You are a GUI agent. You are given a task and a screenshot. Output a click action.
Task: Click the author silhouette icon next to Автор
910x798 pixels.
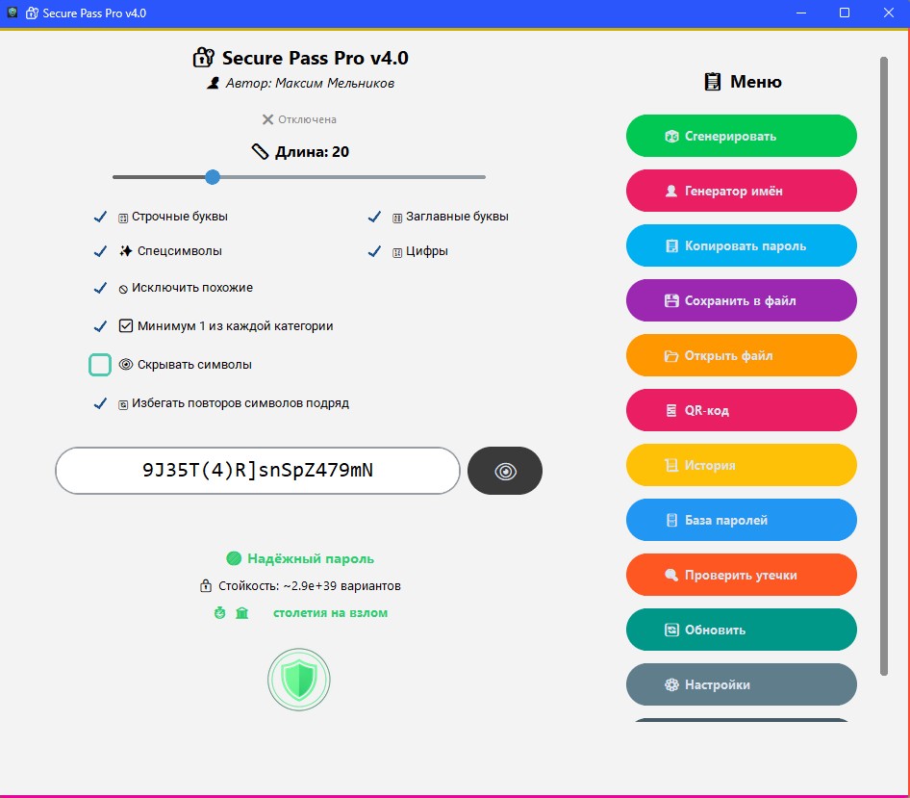[x=213, y=83]
